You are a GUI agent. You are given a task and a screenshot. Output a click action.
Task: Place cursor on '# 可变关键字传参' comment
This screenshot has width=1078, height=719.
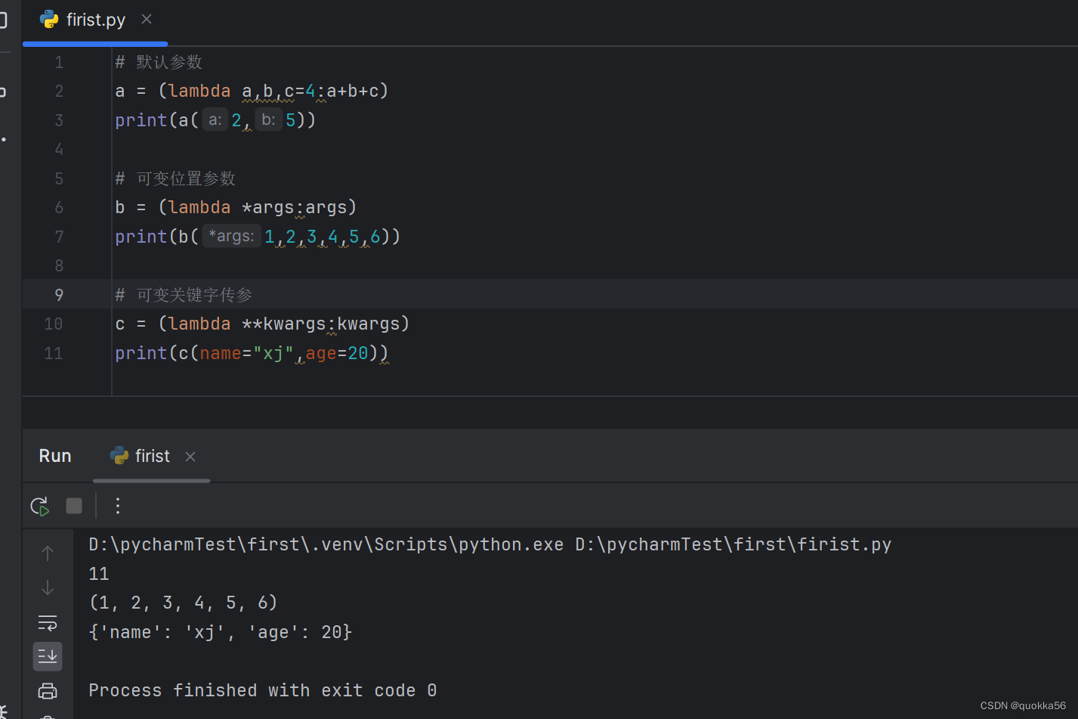tap(184, 295)
